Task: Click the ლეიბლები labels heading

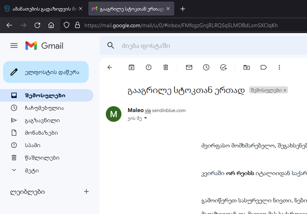Action: pyautogui.click(x=27, y=192)
